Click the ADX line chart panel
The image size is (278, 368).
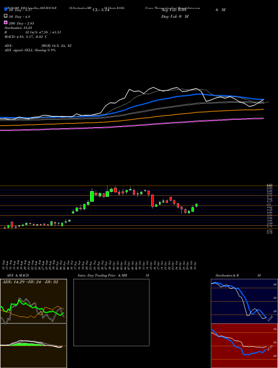tap(33, 301)
